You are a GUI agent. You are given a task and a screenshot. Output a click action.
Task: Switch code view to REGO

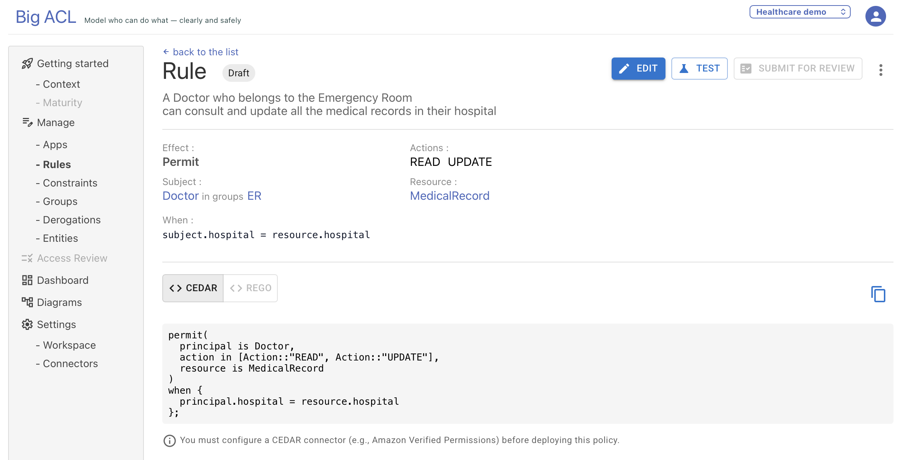[250, 288]
